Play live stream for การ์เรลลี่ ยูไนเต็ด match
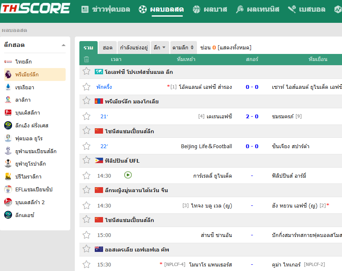Viewport: 342px width, 271px height. [128, 175]
